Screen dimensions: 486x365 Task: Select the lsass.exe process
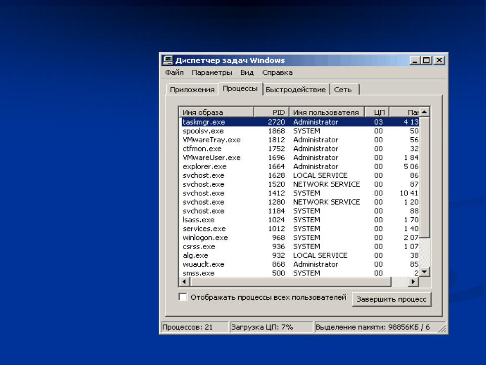coord(299,220)
